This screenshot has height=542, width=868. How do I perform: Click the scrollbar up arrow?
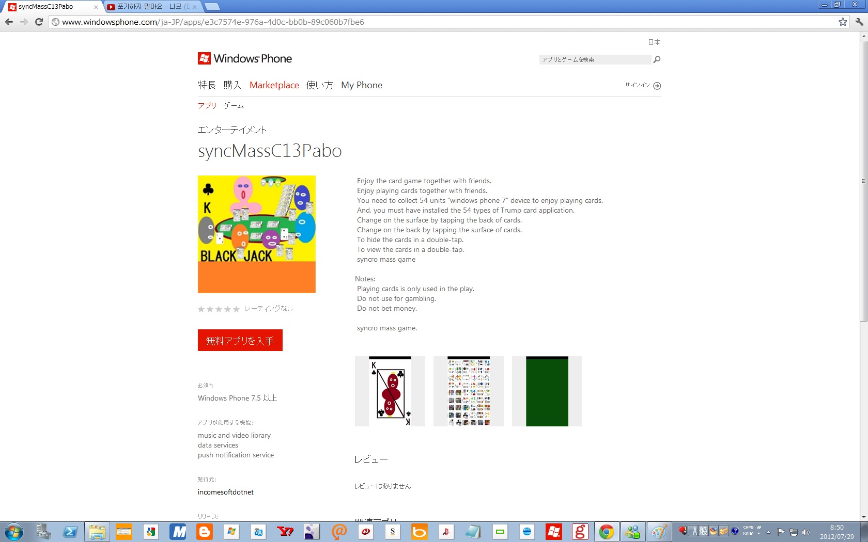[863, 36]
